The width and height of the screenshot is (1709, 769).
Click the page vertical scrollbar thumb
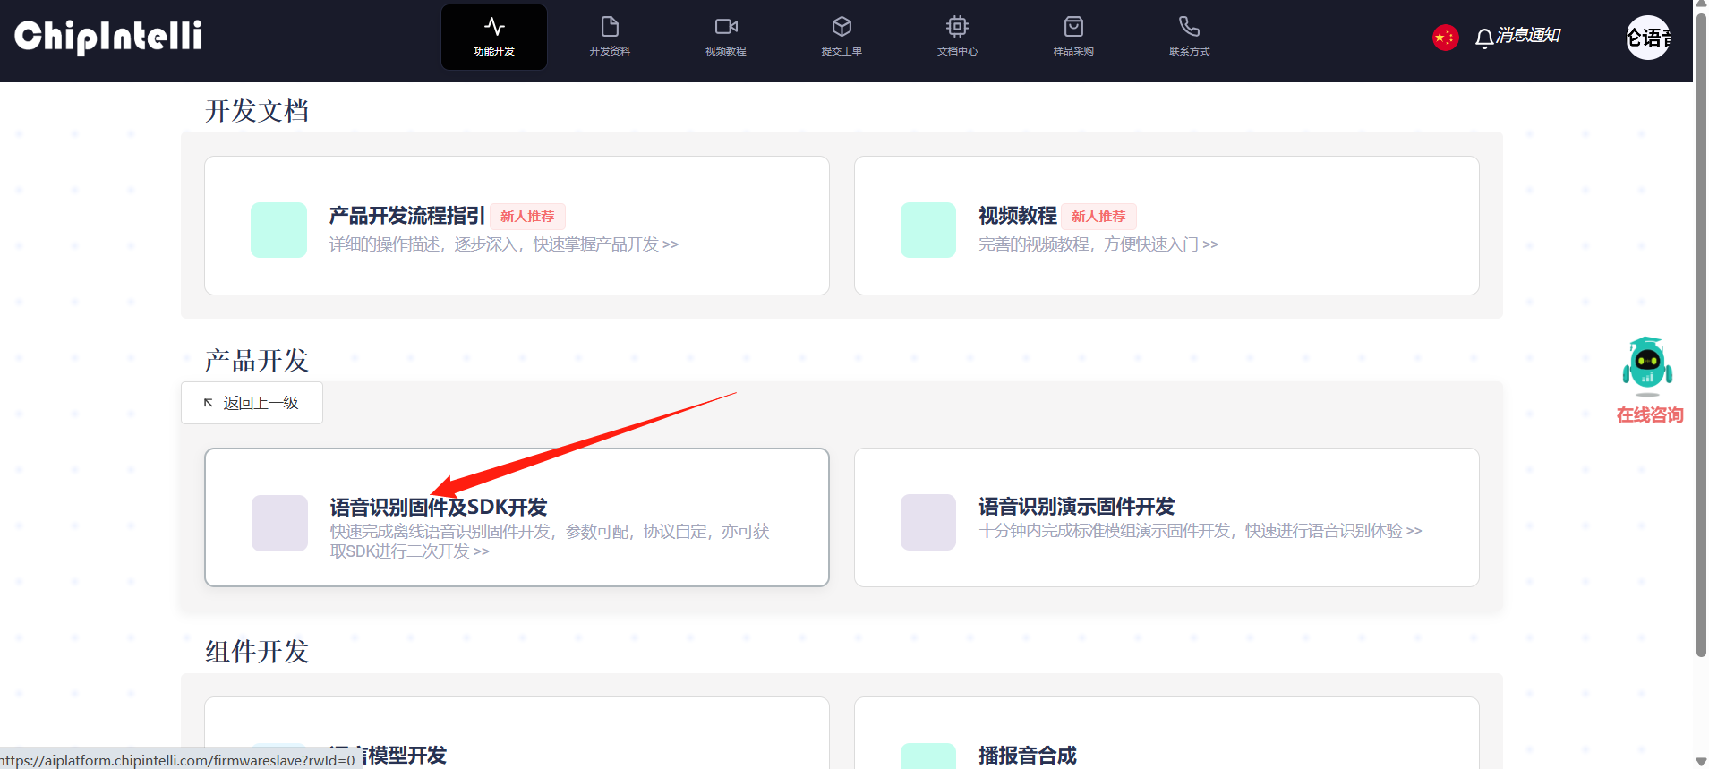[x=1701, y=334]
